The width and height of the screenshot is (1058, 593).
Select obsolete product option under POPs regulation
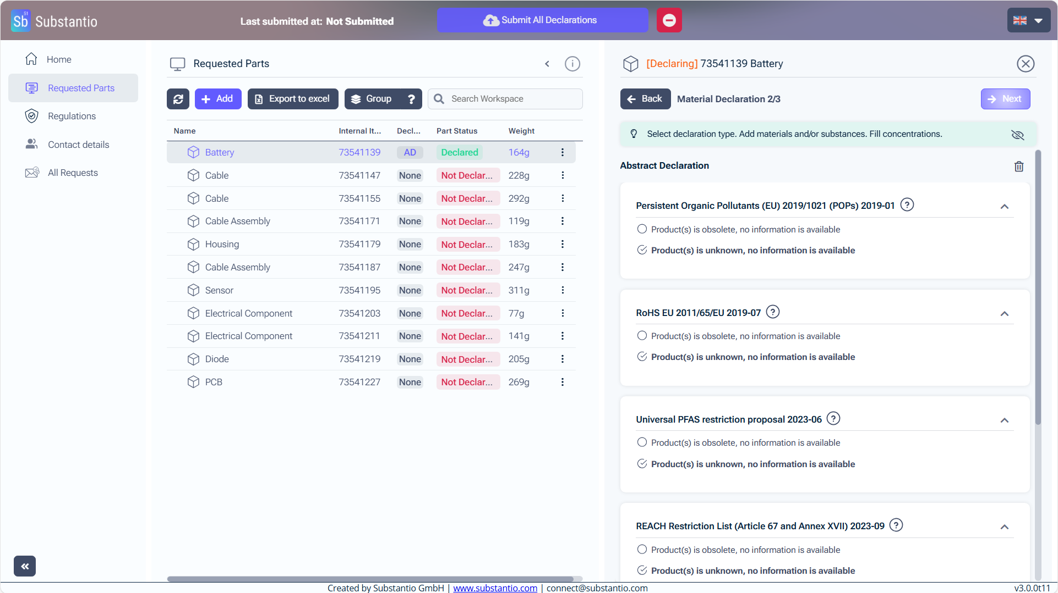pyautogui.click(x=642, y=229)
